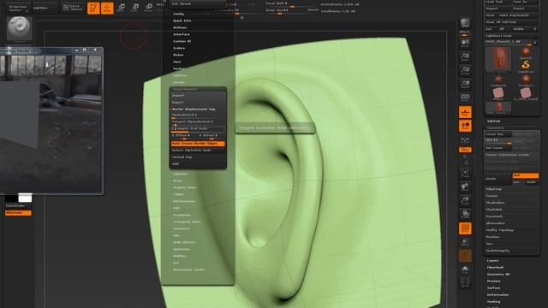Expand the Hotkeys section

180,27
